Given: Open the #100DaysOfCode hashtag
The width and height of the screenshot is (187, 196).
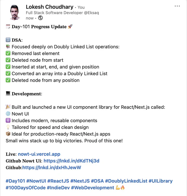Looking at the screenshot, I should click(26, 188).
